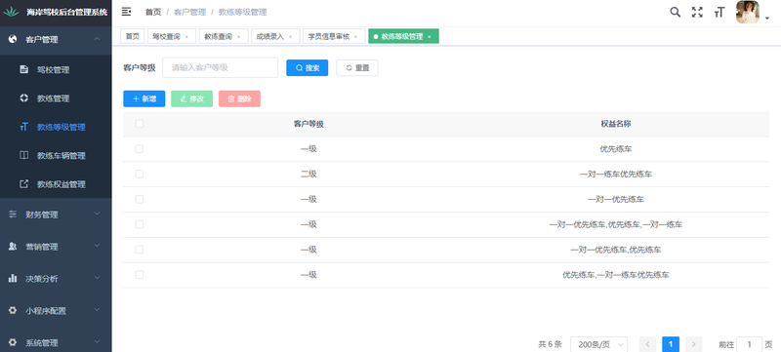Click the 权益名称 column header

pyautogui.click(x=616, y=124)
